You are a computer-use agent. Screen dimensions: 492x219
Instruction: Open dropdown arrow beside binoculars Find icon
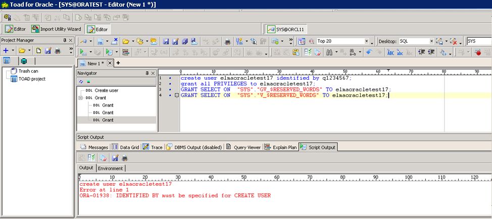click(336, 52)
